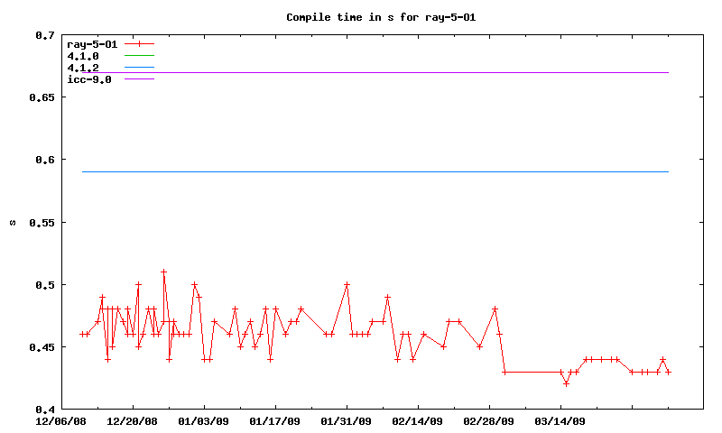Click the 02/28/09 x-axis date label
The image size is (722, 433).
489,420
